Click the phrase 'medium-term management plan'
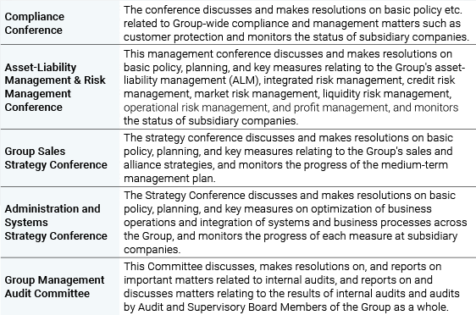This screenshot has width=476, height=315. point(285,171)
